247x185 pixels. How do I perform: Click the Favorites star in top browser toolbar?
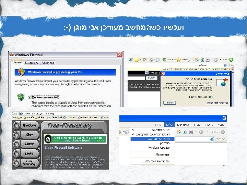[x=178, y=60]
